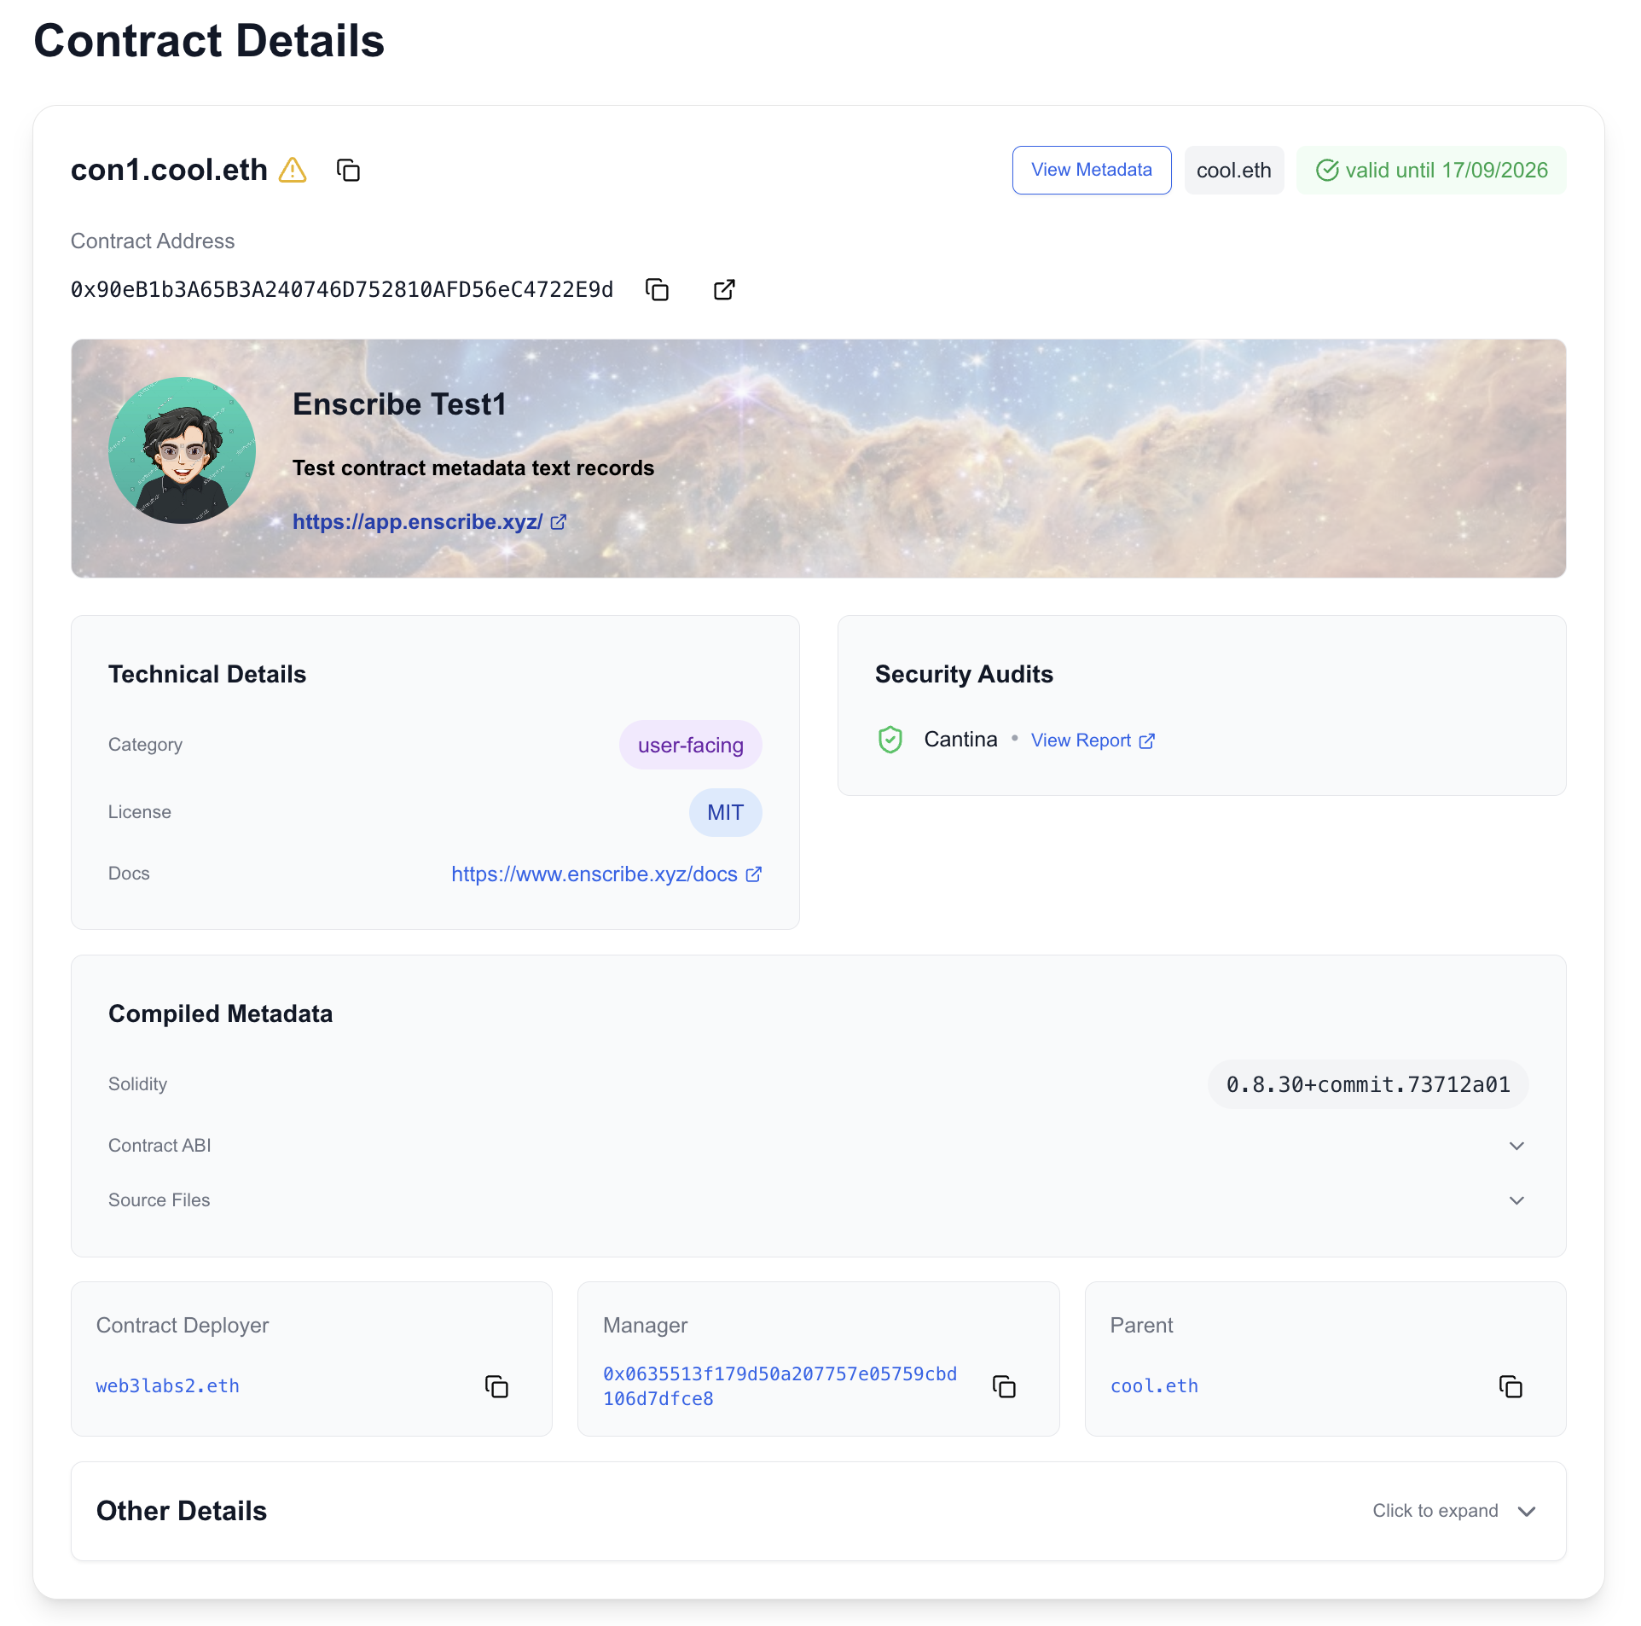Click the warning triangle next to con1.cool.eth
This screenshot has height=1626, width=1641.
pyautogui.click(x=293, y=171)
